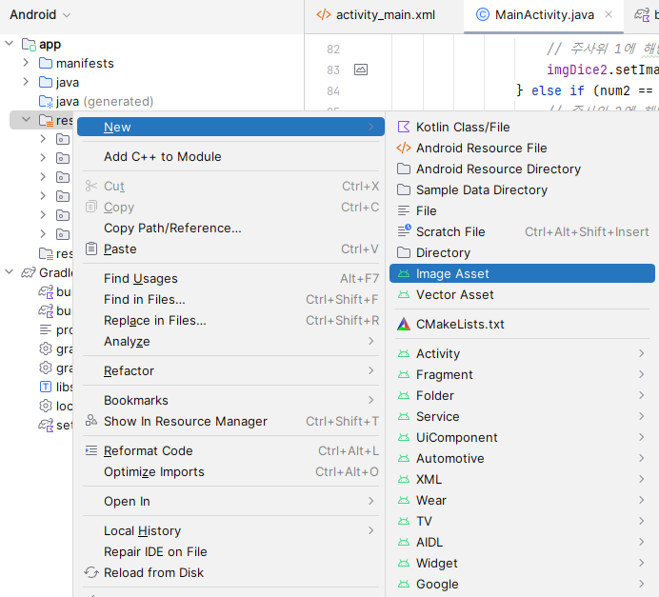This screenshot has height=597, width=659.
Task: Open the Analyze submenu
Action: (x=230, y=342)
